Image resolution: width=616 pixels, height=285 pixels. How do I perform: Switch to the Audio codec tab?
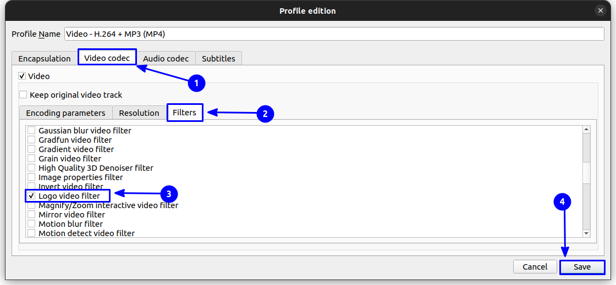pyautogui.click(x=166, y=59)
